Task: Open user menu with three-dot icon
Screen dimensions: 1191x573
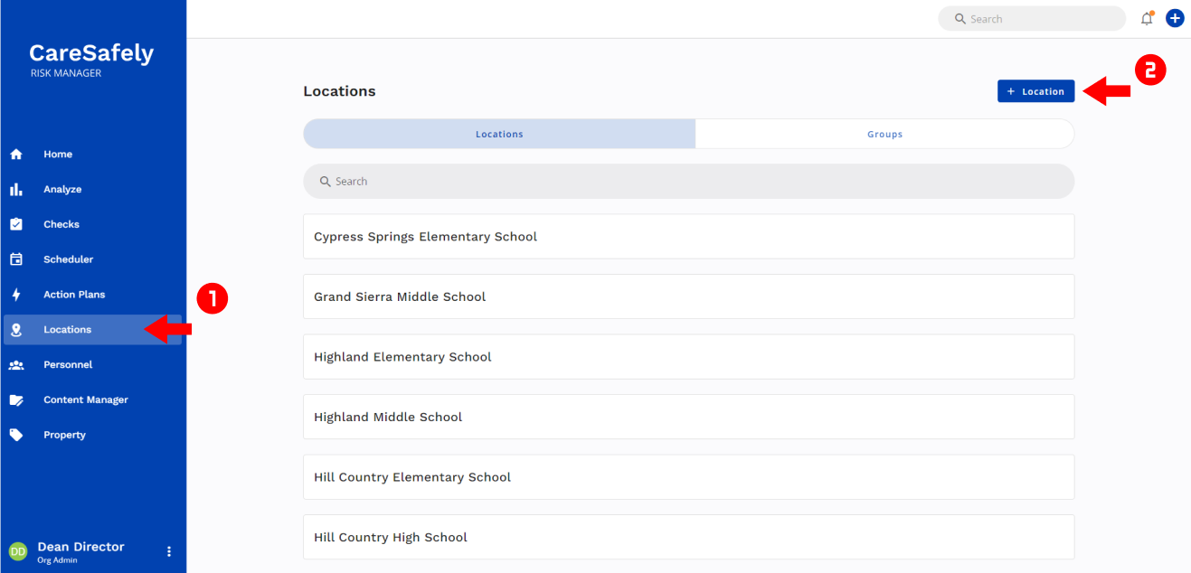Action: [x=168, y=551]
